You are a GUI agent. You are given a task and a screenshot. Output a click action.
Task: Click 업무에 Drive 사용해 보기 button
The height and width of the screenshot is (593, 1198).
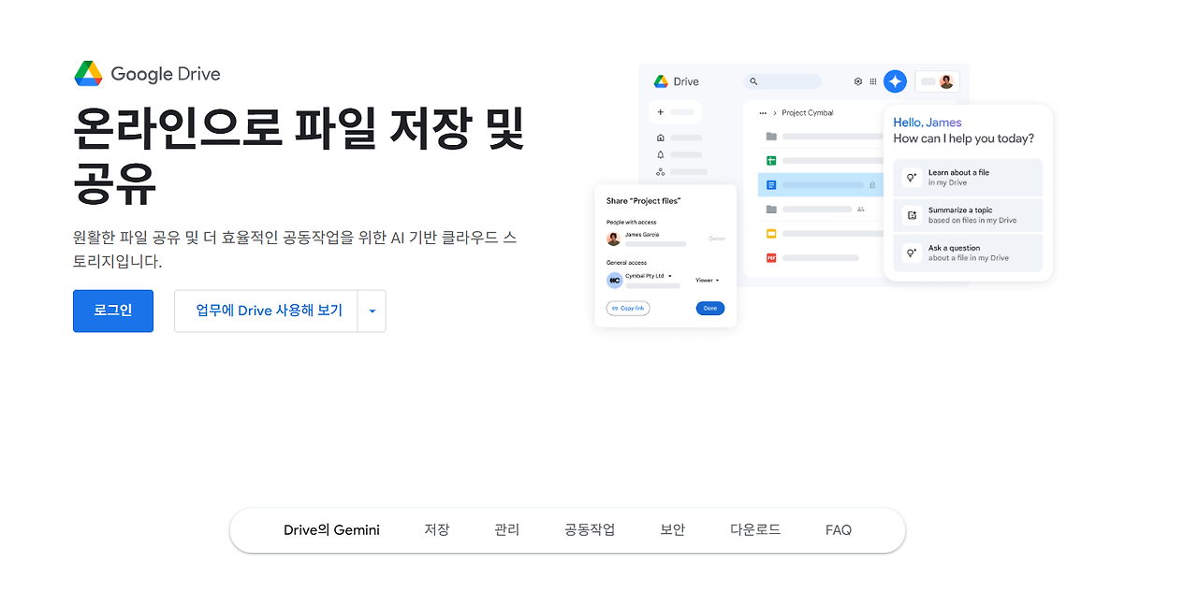(x=267, y=311)
